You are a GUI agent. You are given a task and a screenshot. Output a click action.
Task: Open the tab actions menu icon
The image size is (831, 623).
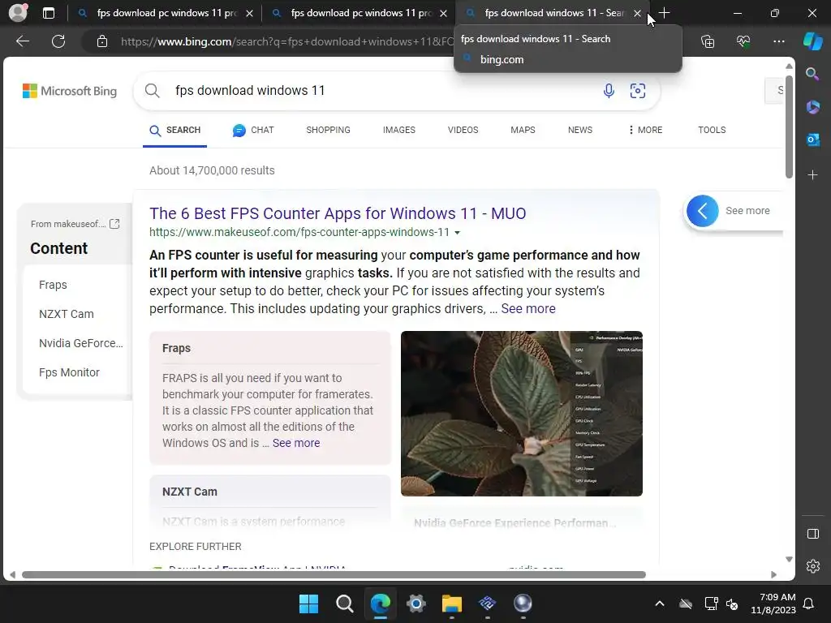tap(48, 13)
